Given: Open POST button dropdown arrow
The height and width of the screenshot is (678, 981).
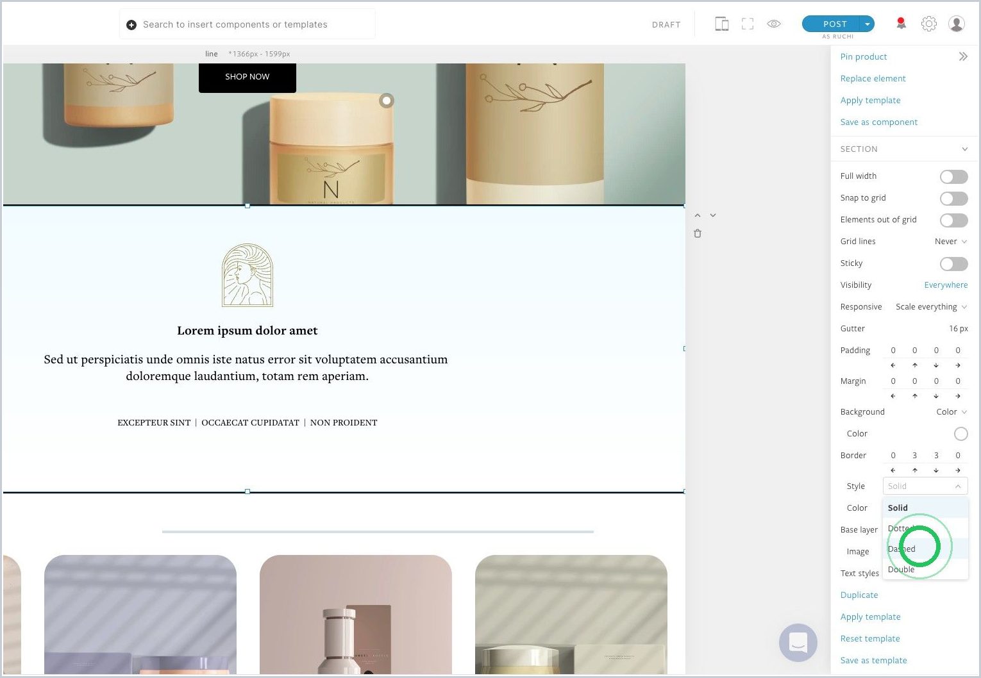Looking at the screenshot, I should click(868, 24).
